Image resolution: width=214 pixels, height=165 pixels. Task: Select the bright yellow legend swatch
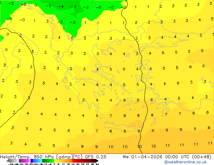55,161
